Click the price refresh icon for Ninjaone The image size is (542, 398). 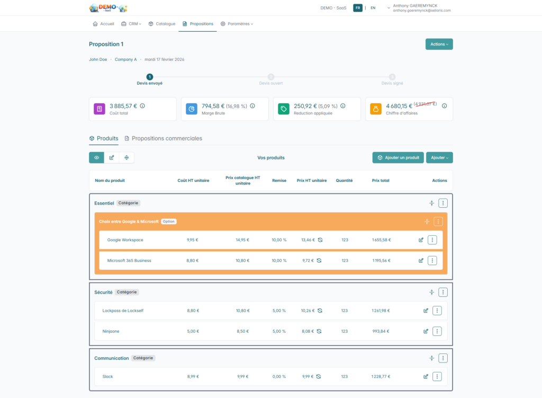pos(319,331)
